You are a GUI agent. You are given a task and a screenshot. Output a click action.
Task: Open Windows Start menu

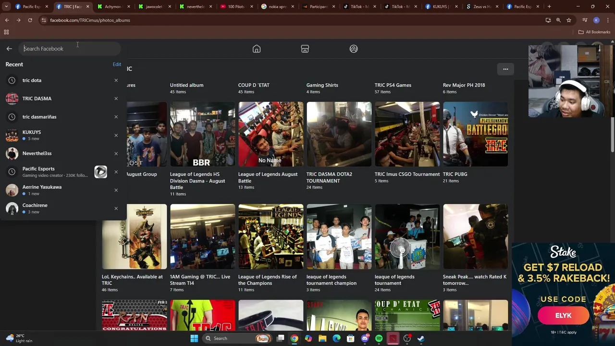(194, 338)
